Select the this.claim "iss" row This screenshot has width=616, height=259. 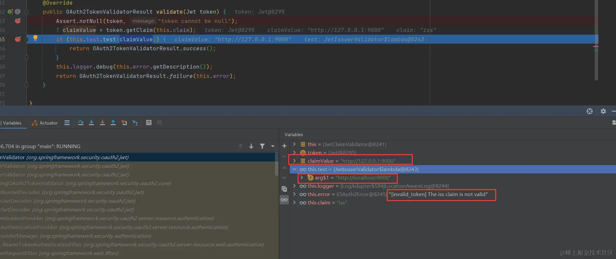(453, 202)
